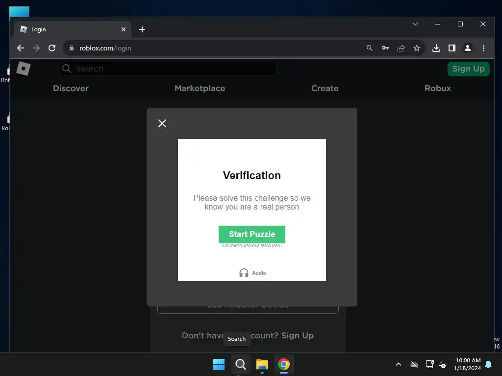The height and width of the screenshot is (376, 502).
Task: Open Chrome downloads icon
Action: (436, 48)
